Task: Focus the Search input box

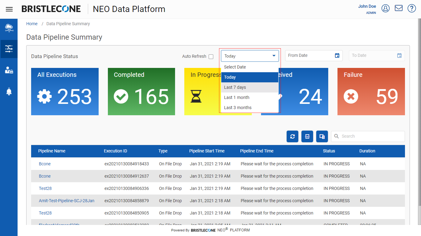Action: click(x=368, y=136)
